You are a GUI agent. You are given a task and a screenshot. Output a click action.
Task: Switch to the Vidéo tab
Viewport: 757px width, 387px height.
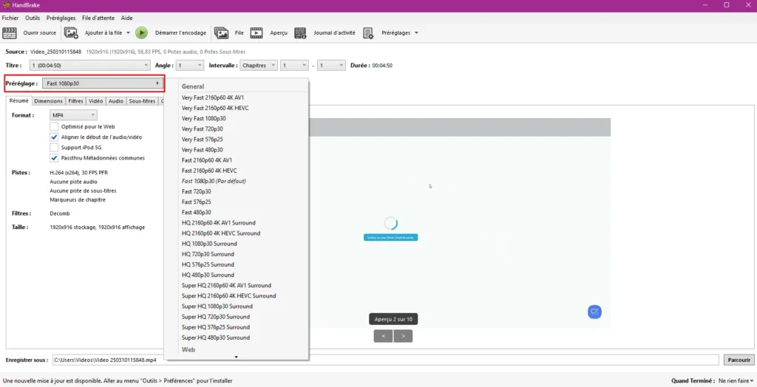(x=95, y=101)
